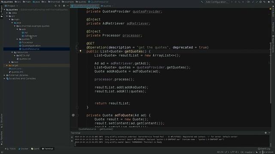Expand Scratches and Consoles node

point(5,79)
